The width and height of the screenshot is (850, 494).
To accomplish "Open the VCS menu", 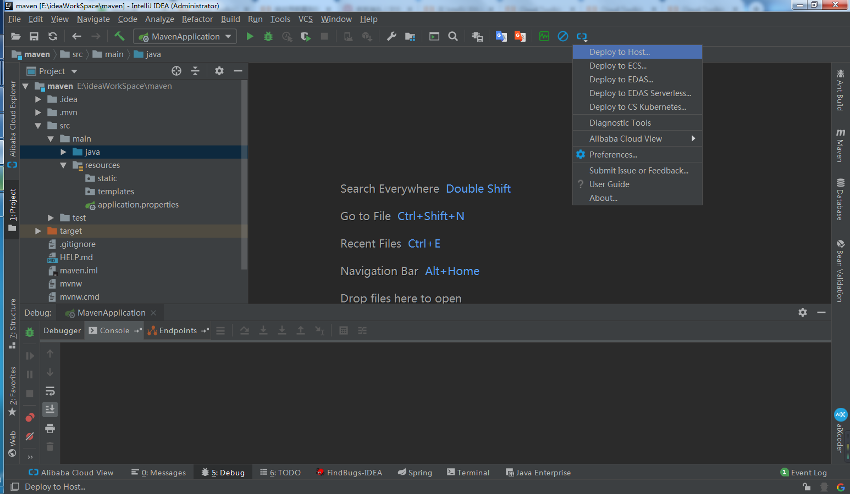I will click(305, 19).
